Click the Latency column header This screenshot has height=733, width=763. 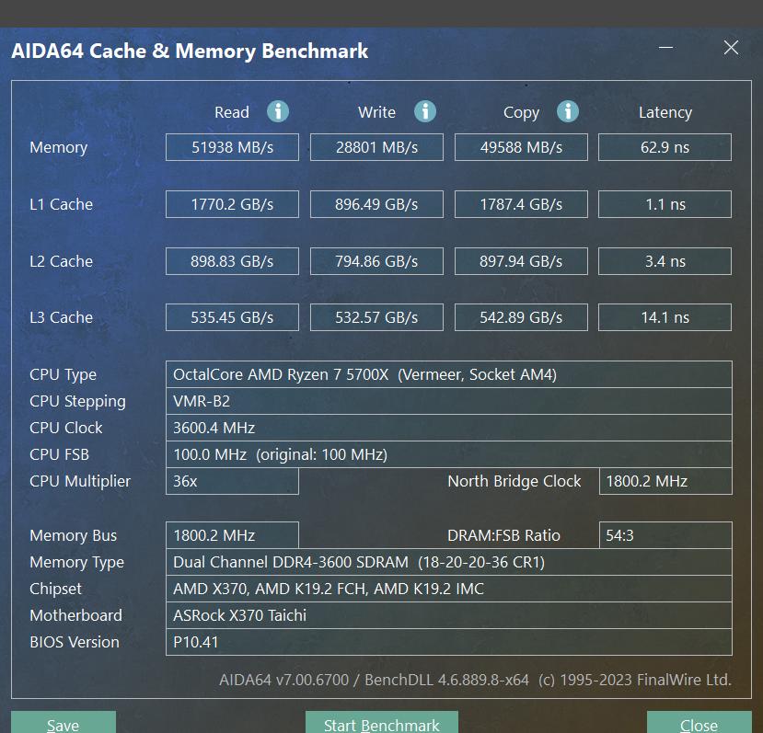coord(665,113)
